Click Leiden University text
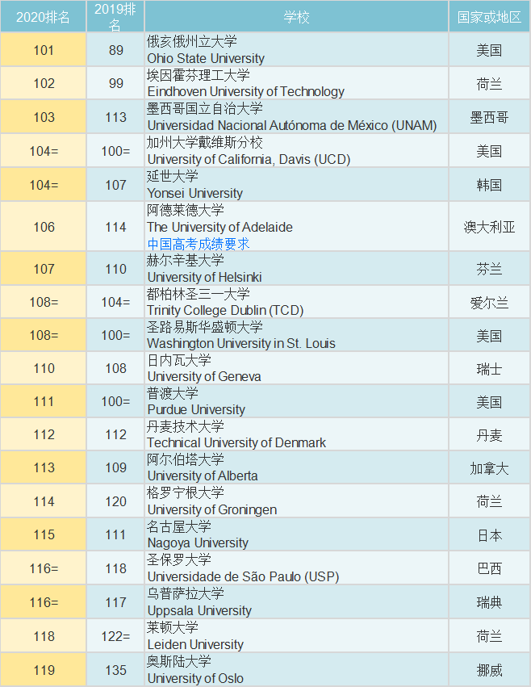 click(195, 644)
